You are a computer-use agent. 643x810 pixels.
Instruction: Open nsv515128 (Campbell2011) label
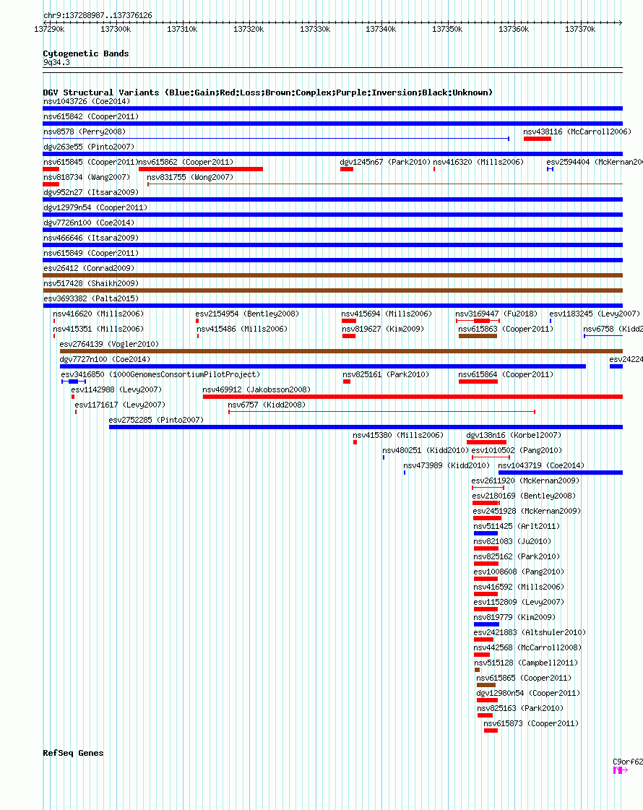click(x=526, y=663)
